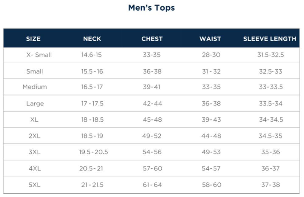
Task: Click the 2XL size label
Action: [x=34, y=136]
